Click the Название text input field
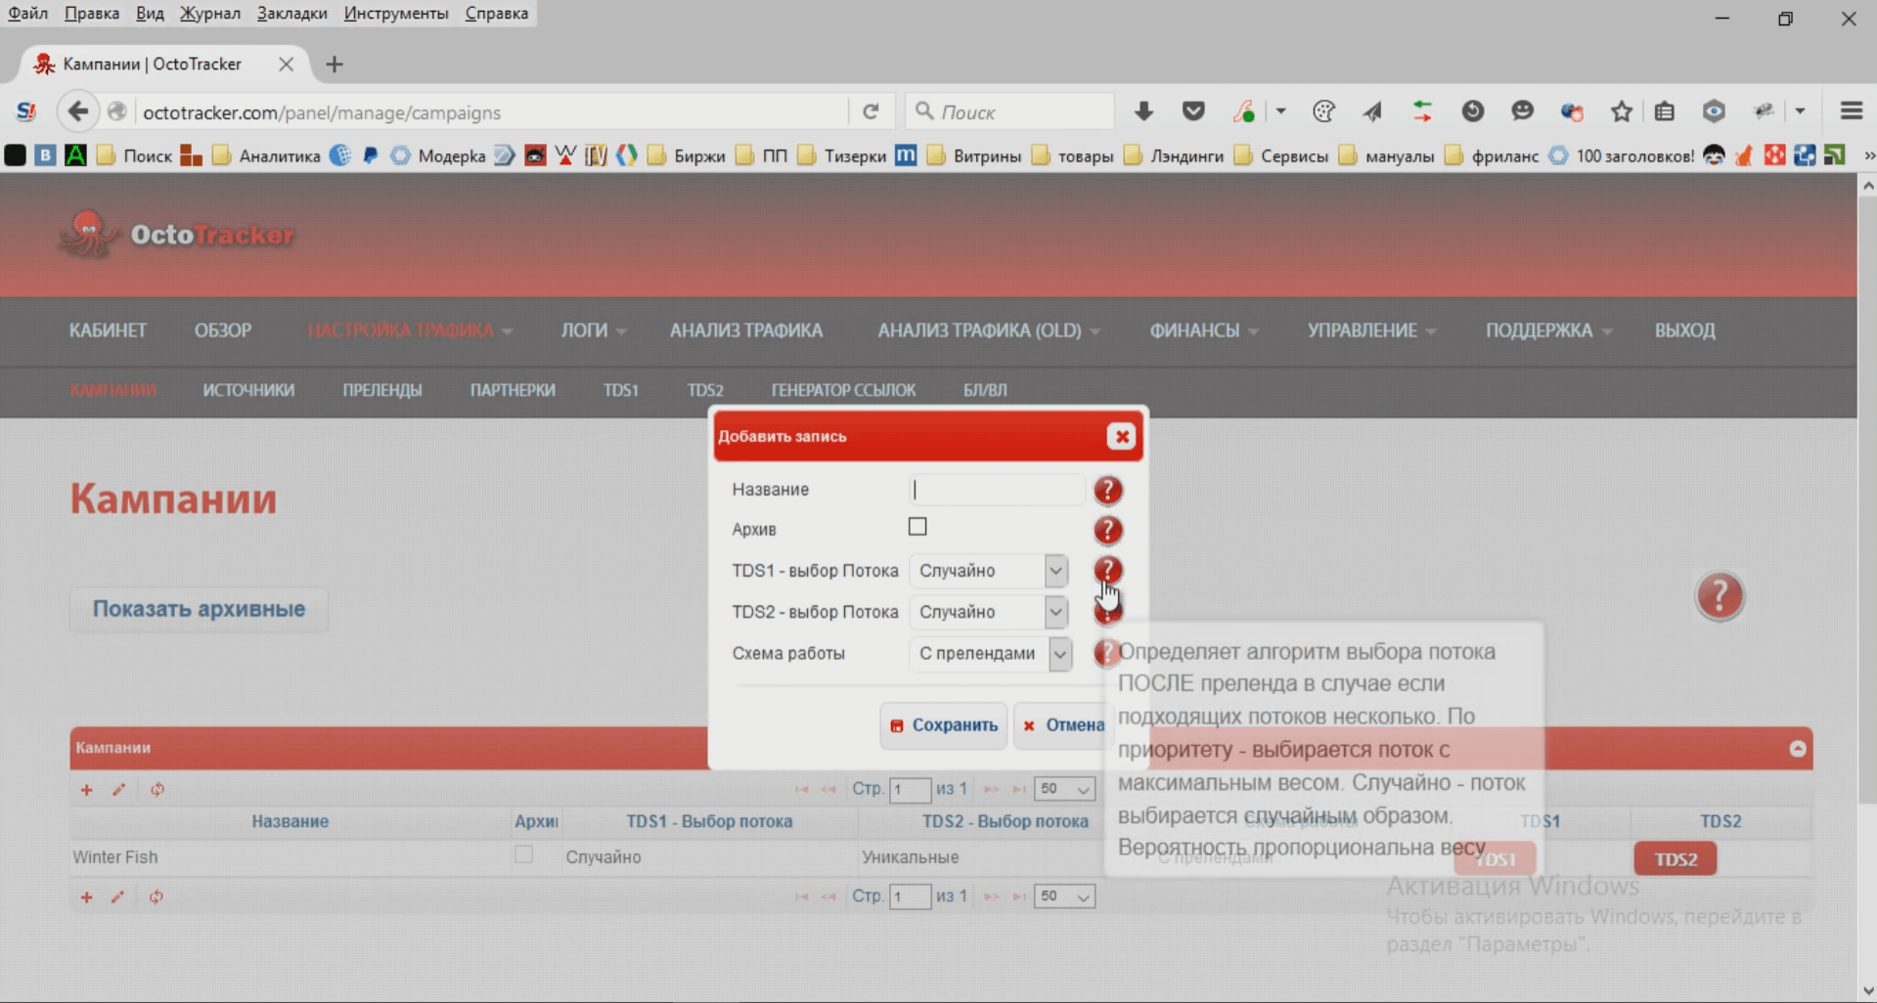1877x1003 pixels. point(996,490)
